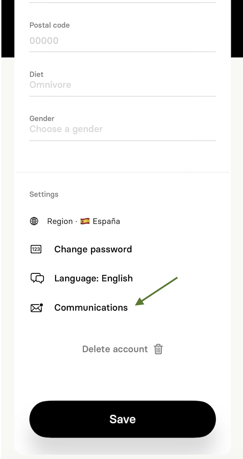Click the Settings section heading
Viewport: 243px width, 459px height.
[44, 194]
